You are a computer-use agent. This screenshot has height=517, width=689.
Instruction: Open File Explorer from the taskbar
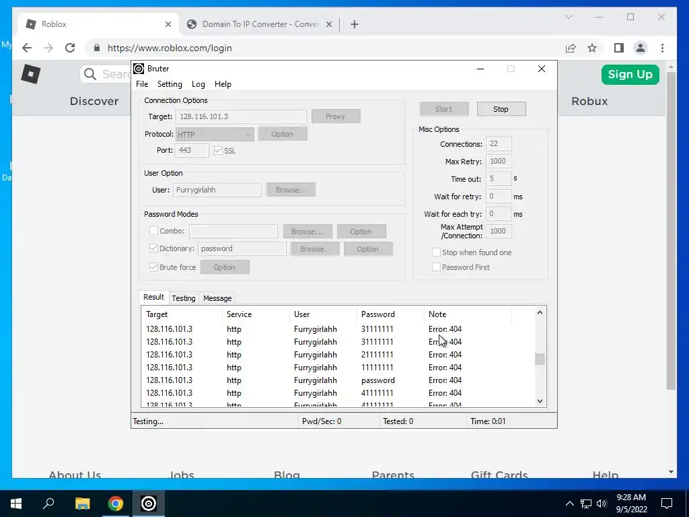click(x=82, y=504)
